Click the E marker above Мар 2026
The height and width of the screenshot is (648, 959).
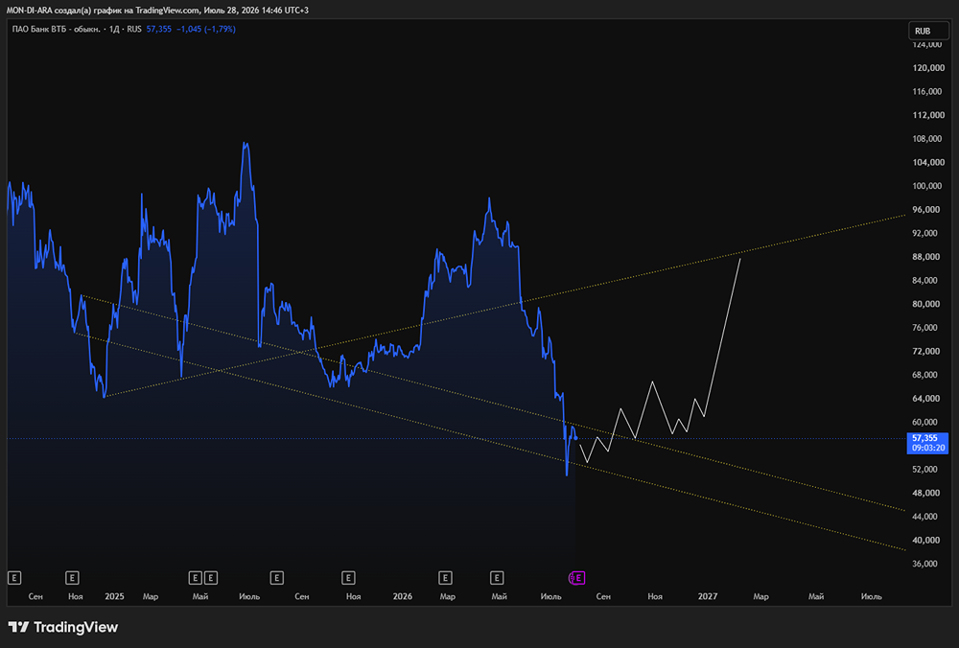(x=445, y=578)
